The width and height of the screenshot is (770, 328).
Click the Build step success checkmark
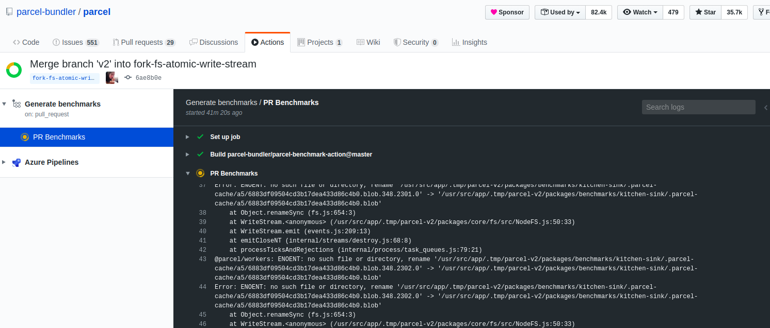(200, 154)
